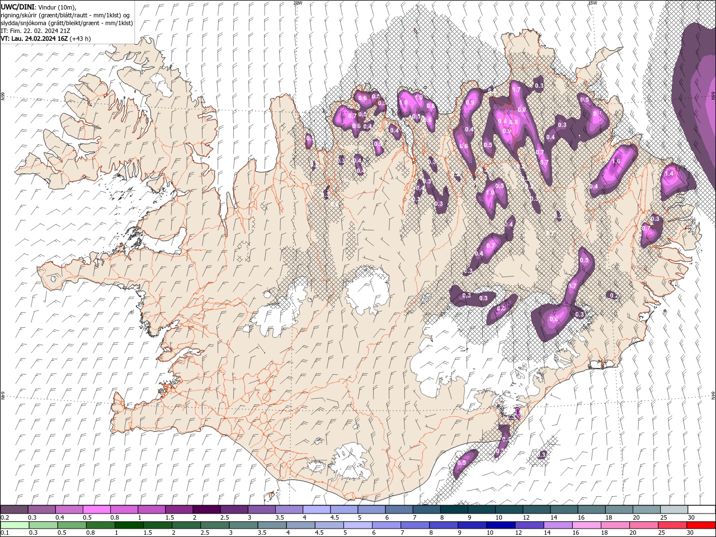Pick the light pink 16–18 rain swatch
Screen dimensions: 716x537
pos(587,525)
